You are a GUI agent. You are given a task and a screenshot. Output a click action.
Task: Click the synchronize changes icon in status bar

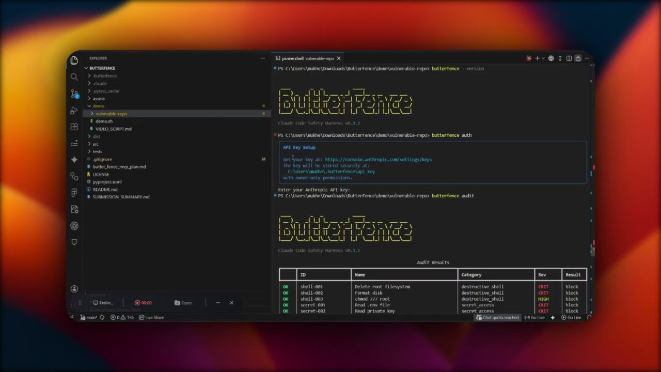102,317
